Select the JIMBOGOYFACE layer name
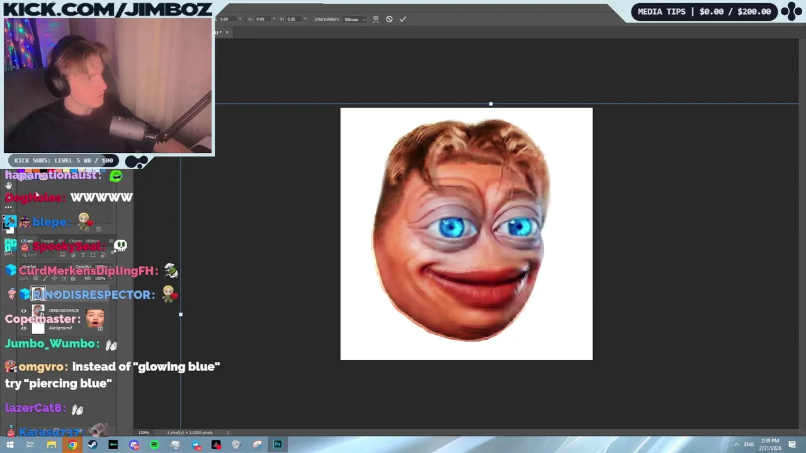The image size is (806, 453). [64, 310]
